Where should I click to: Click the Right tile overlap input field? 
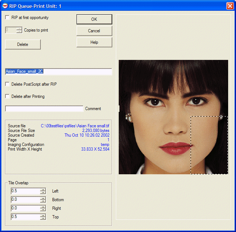point(25,208)
